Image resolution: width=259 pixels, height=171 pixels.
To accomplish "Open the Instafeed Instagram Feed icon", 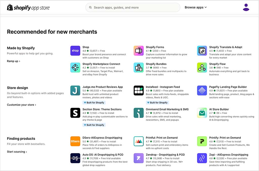I will point(139,91).
